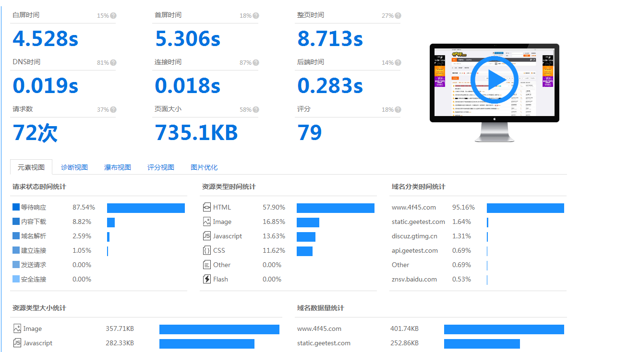Click help icon beside 整页时间 27%
The image size is (640, 352).
tap(398, 16)
